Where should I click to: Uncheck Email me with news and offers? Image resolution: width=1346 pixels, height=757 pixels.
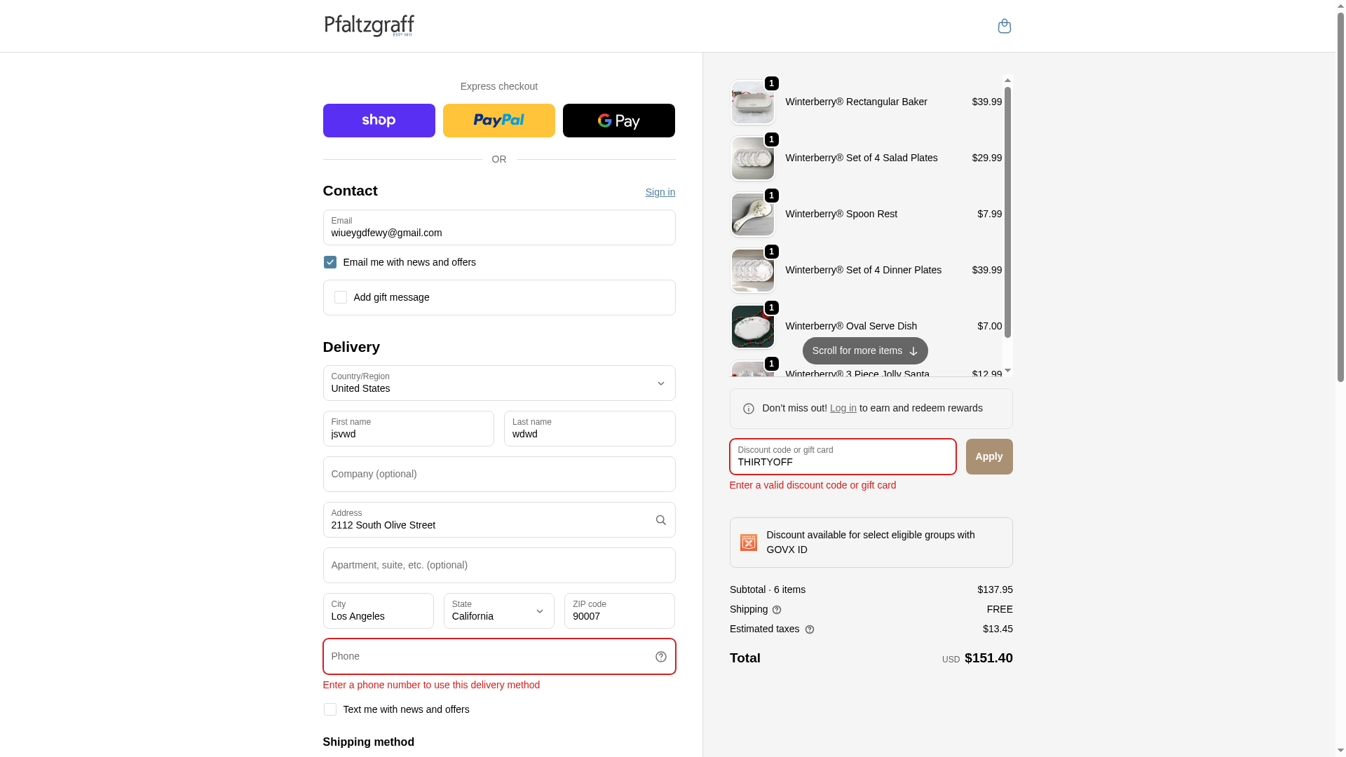pos(329,262)
